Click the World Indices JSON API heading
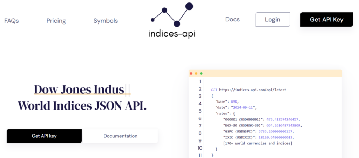359x158 pixels. 82,106
